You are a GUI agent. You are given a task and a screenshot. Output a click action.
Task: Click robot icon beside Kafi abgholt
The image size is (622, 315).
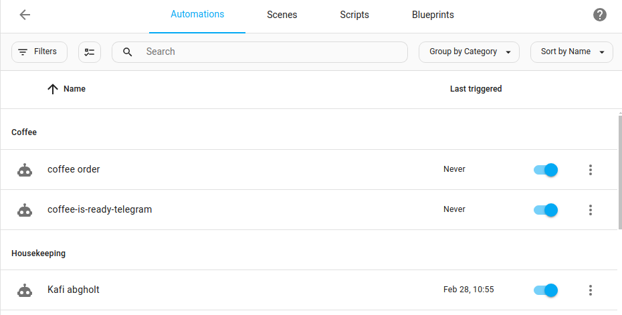(x=25, y=290)
